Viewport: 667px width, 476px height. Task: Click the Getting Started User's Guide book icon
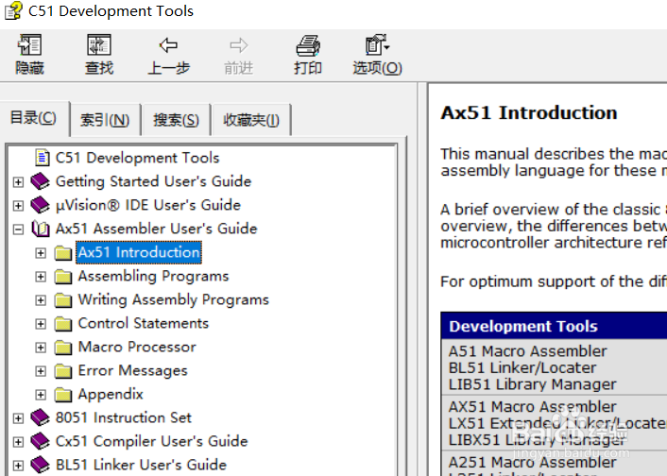click(40, 181)
